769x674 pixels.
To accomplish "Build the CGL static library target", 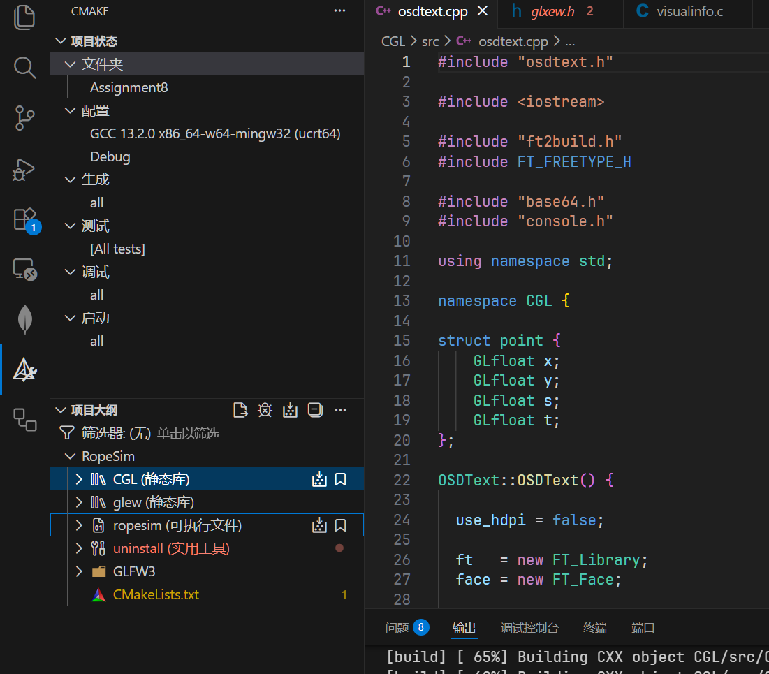I will [319, 479].
